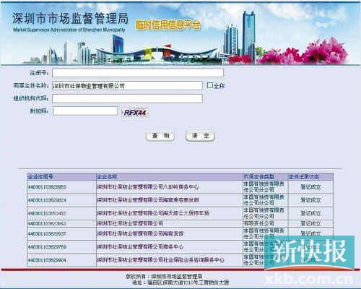Open the 海天综合大厦停车场 company record
The width and height of the screenshot is (361, 289).
[x=153, y=213]
